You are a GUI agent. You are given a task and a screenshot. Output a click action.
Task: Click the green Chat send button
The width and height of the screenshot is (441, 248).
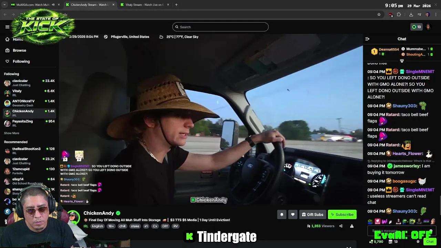pyautogui.click(x=430, y=242)
